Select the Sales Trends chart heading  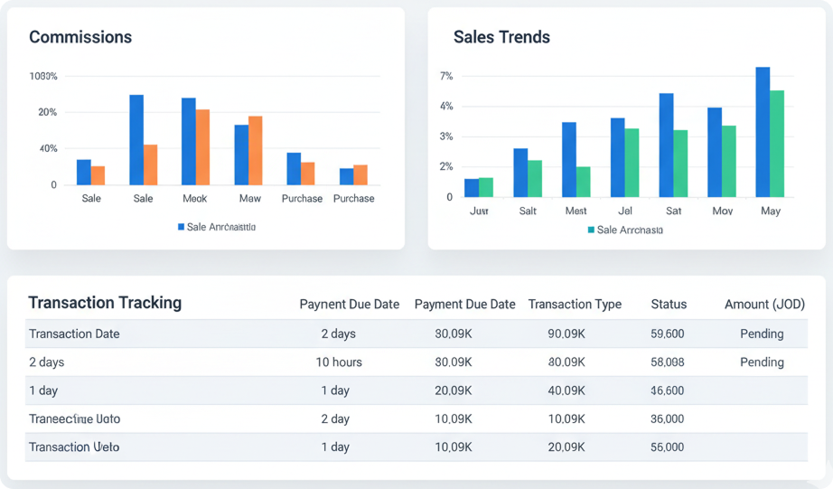(501, 37)
